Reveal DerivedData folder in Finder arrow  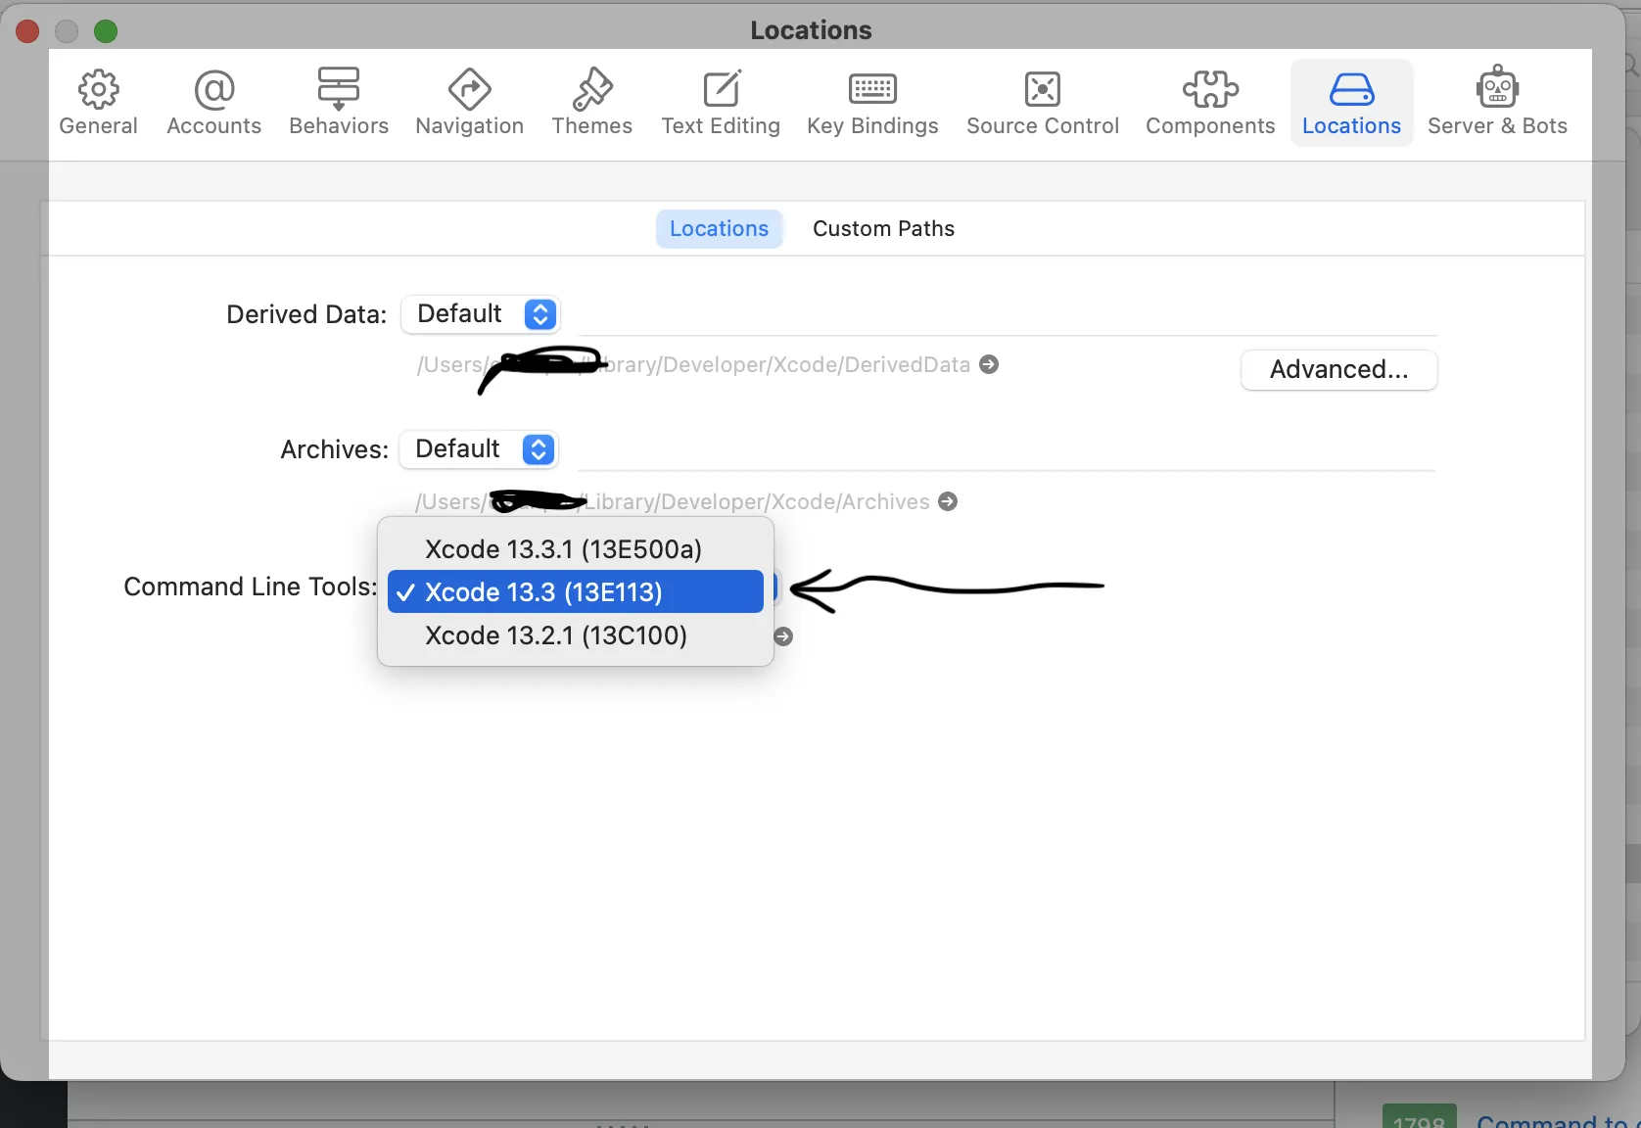pyautogui.click(x=990, y=364)
